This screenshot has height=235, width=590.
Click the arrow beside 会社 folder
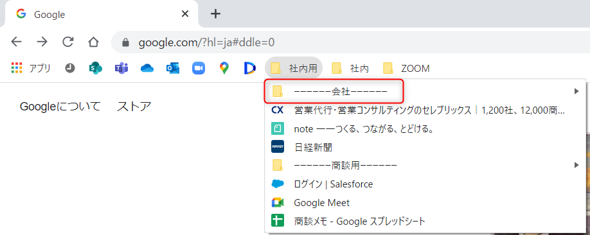pyautogui.click(x=576, y=91)
